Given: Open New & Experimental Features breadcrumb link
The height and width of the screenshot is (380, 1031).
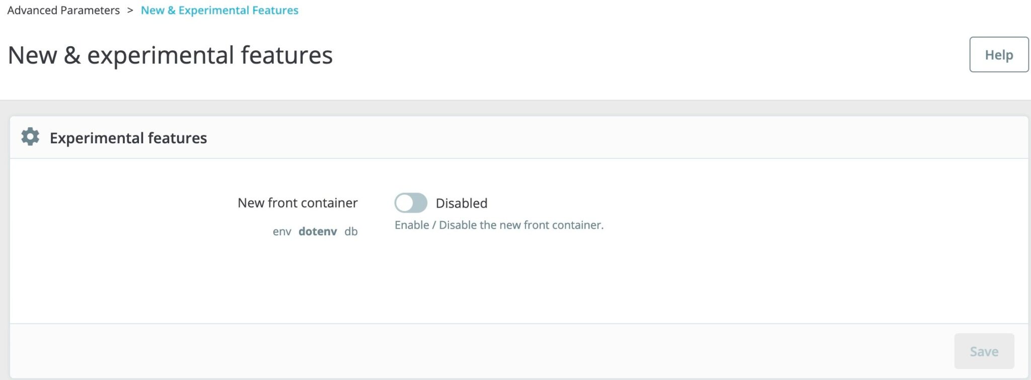Looking at the screenshot, I should (x=219, y=10).
